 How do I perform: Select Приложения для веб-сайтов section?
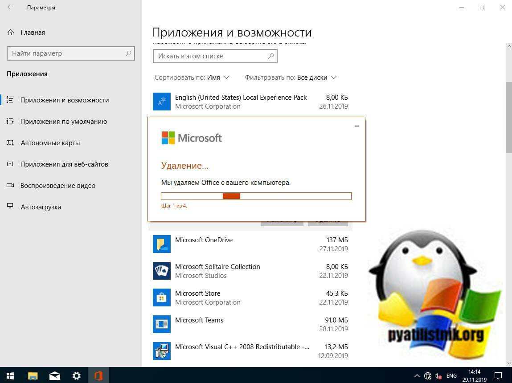64,164
